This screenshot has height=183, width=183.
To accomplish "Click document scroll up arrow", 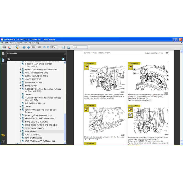I will click(181, 51).
